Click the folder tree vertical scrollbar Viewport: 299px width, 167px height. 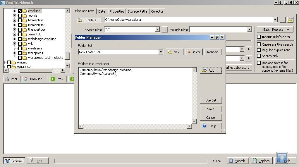coord(68,38)
